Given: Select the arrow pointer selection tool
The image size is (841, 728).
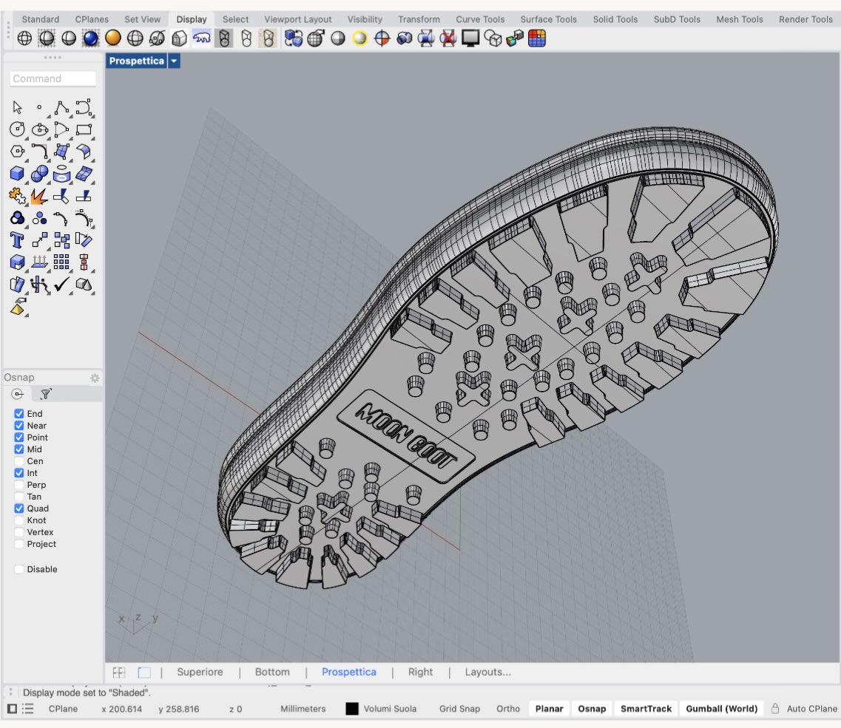Looking at the screenshot, I should point(17,107).
